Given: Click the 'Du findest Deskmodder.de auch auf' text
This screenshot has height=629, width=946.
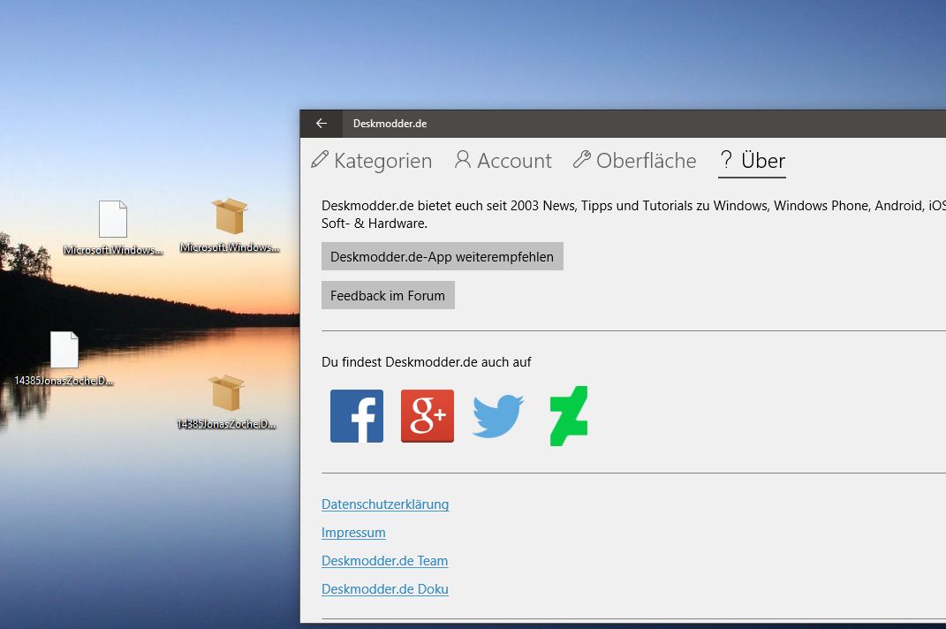Looking at the screenshot, I should [x=427, y=362].
